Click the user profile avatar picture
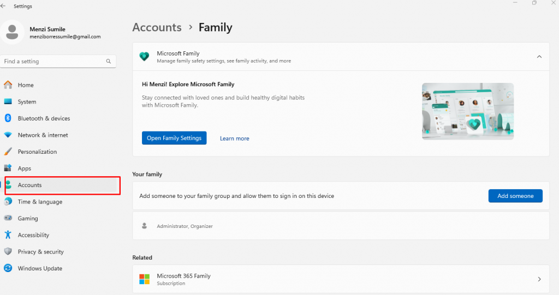The width and height of the screenshot is (559, 295). (x=12, y=32)
